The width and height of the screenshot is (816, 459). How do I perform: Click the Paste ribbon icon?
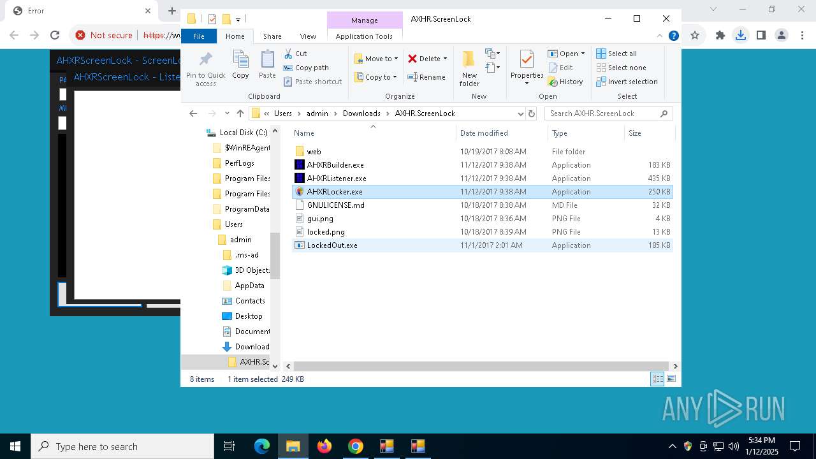pos(267,65)
